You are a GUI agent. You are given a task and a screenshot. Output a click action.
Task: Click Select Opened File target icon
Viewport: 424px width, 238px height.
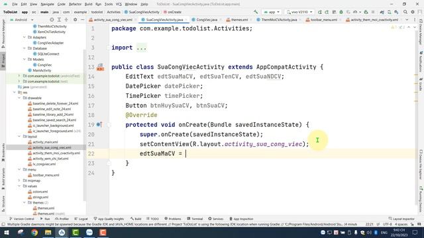52,20
